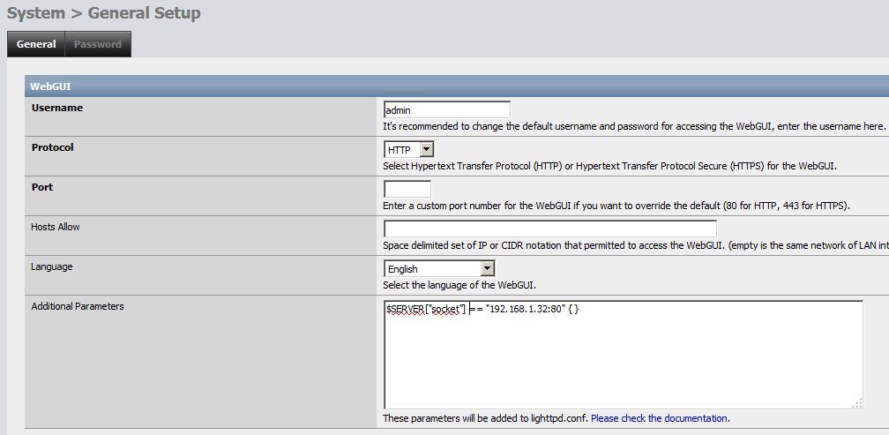Click the Username field containing admin

click(x=447, y=109)
